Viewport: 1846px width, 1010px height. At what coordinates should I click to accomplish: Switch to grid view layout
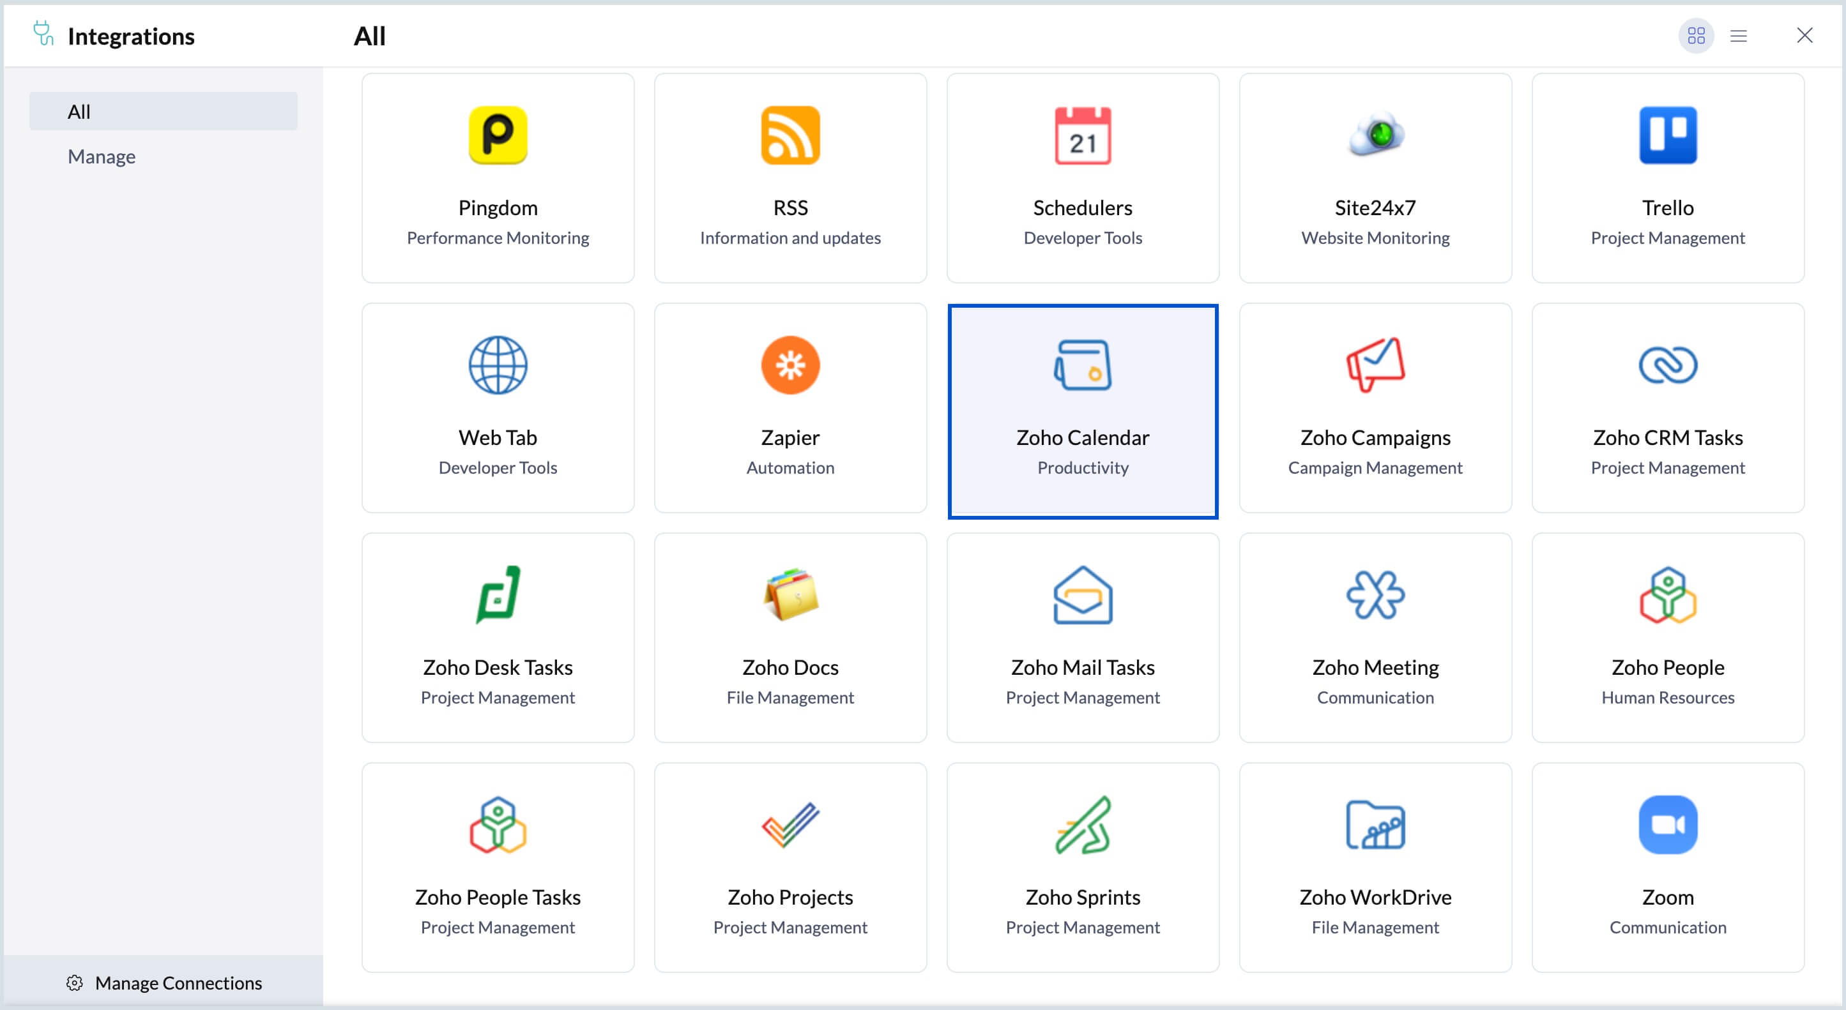(1695, 35)
